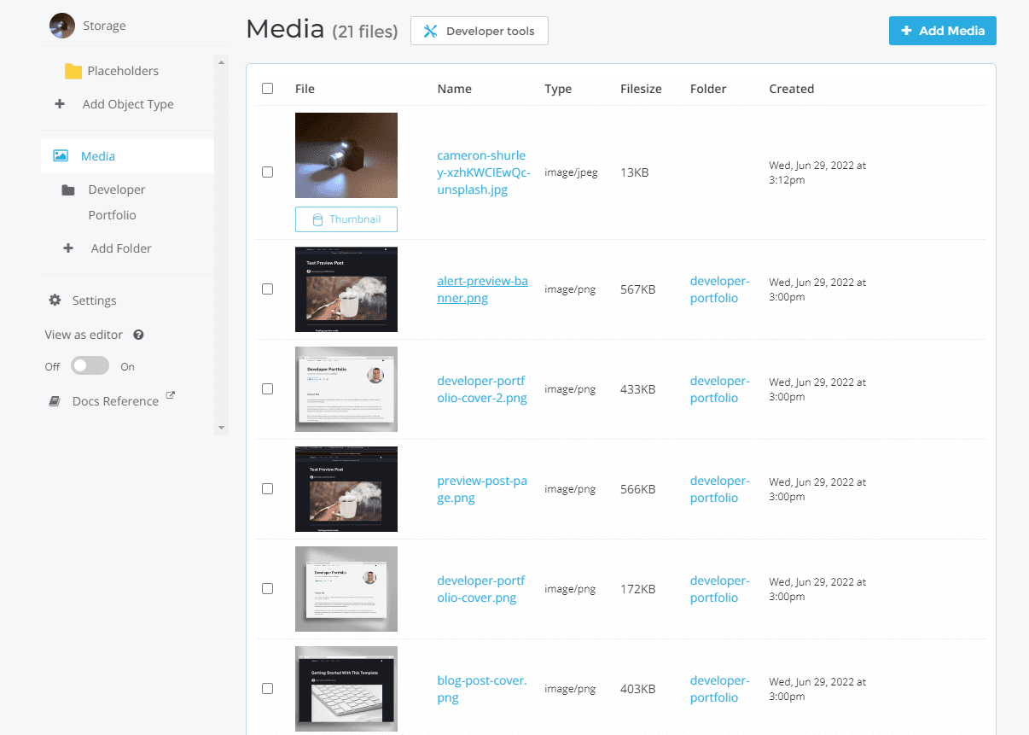The width and height of the screenshot is (1029, 735).
Task: Choose Add Folder in sidebar
Action: point(121,248)
